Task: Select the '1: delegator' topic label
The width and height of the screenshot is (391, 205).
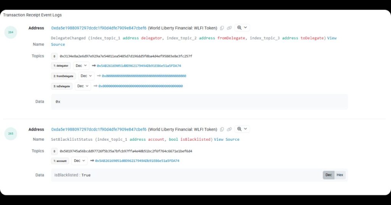Action: [x=61, y=66]
